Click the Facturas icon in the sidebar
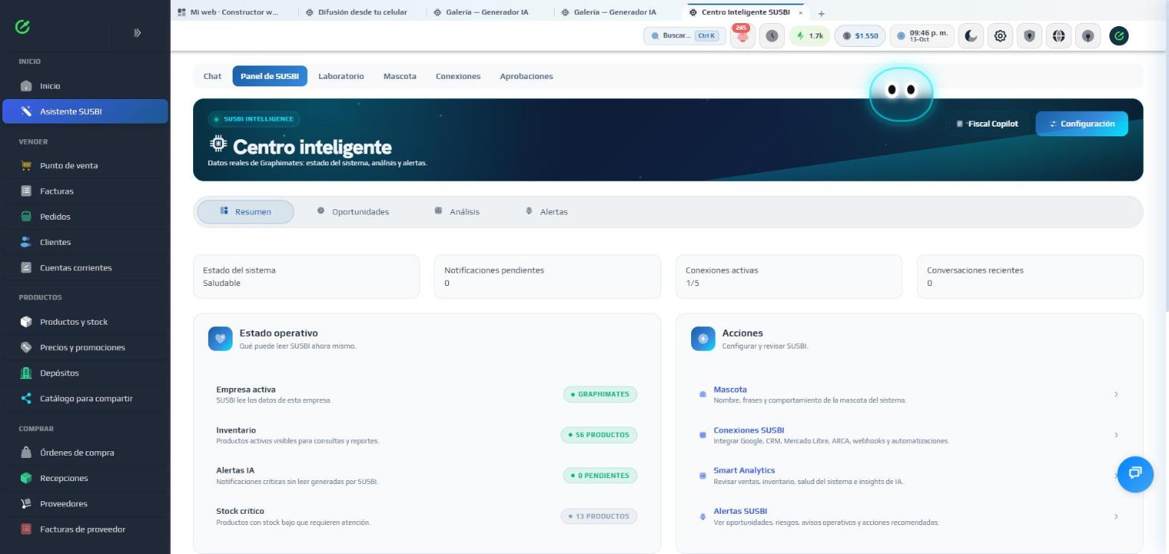The height and width of the screenshot is (554, 1169). coord(26,191)
